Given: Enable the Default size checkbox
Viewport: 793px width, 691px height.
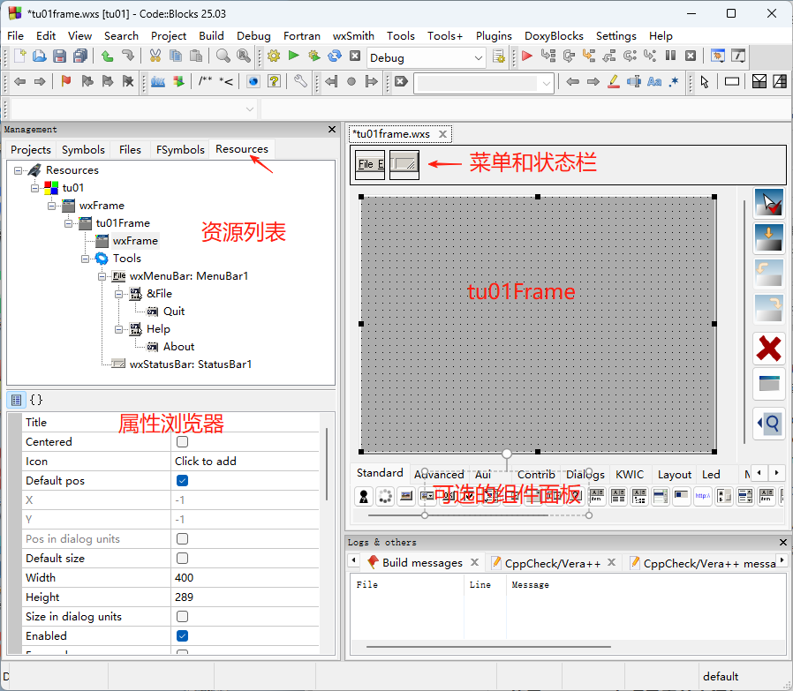Looking at the screenshot, I should click(x=183, y=558).
